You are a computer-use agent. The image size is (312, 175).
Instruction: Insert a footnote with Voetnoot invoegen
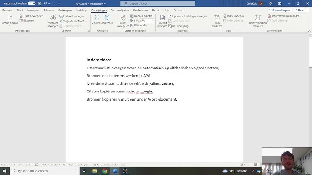tap(53, 21)
